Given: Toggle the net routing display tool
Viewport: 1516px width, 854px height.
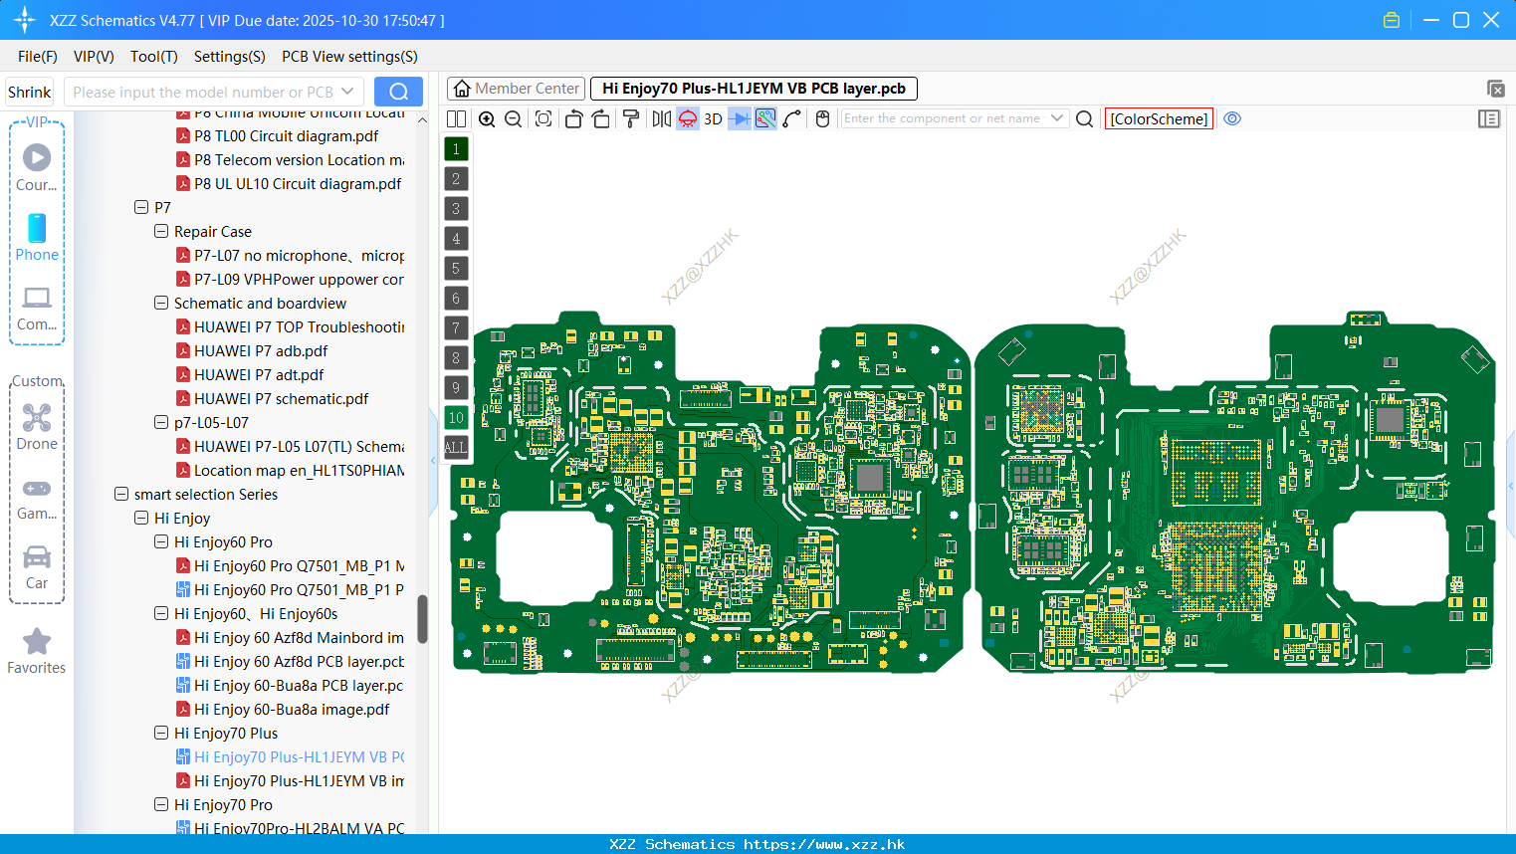Looking at the screenshot, I should [x=765, y=118].
